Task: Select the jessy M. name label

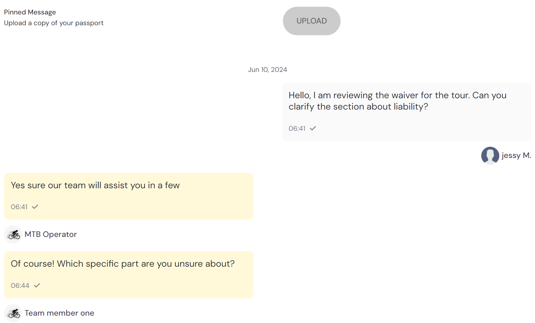Action: 516,155
